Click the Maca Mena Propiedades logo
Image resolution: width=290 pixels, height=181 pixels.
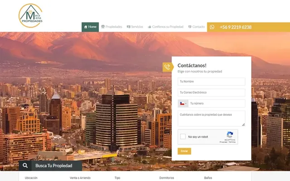tap(31, 16)
